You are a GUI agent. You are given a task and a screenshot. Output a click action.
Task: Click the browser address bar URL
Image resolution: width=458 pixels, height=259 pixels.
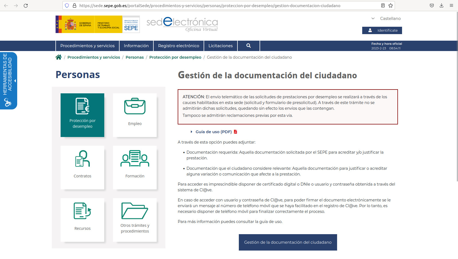tap(210, 5)
